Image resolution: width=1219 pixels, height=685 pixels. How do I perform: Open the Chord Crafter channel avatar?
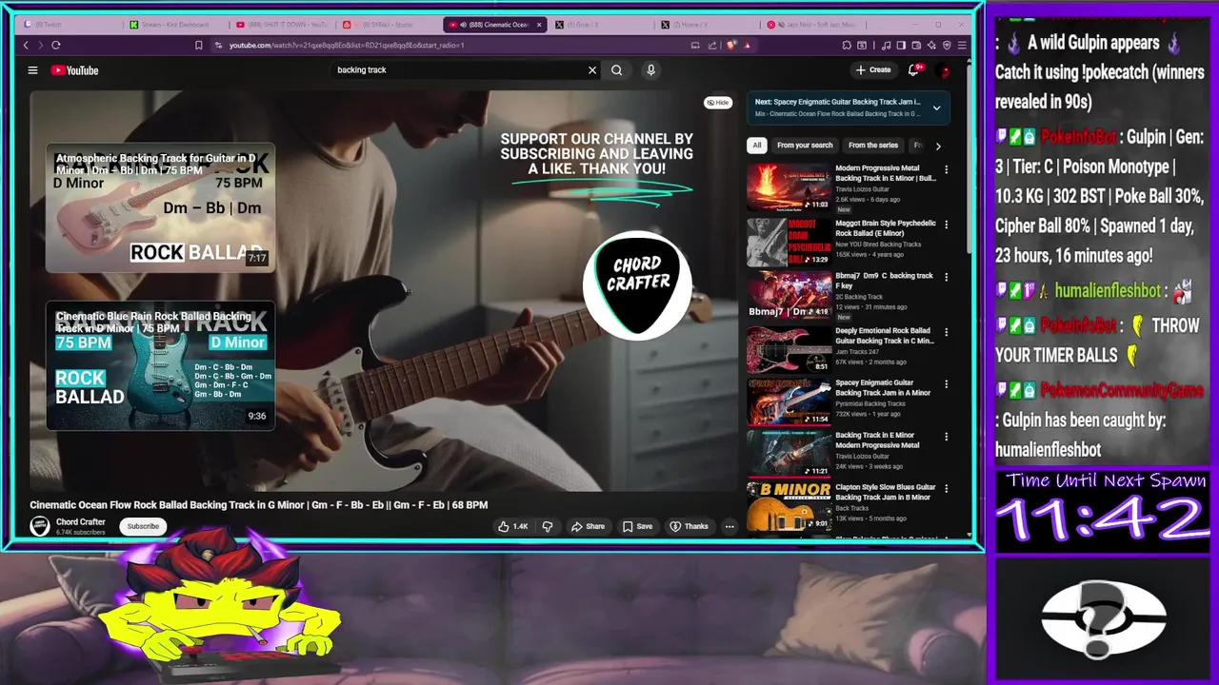coord(40,526)
